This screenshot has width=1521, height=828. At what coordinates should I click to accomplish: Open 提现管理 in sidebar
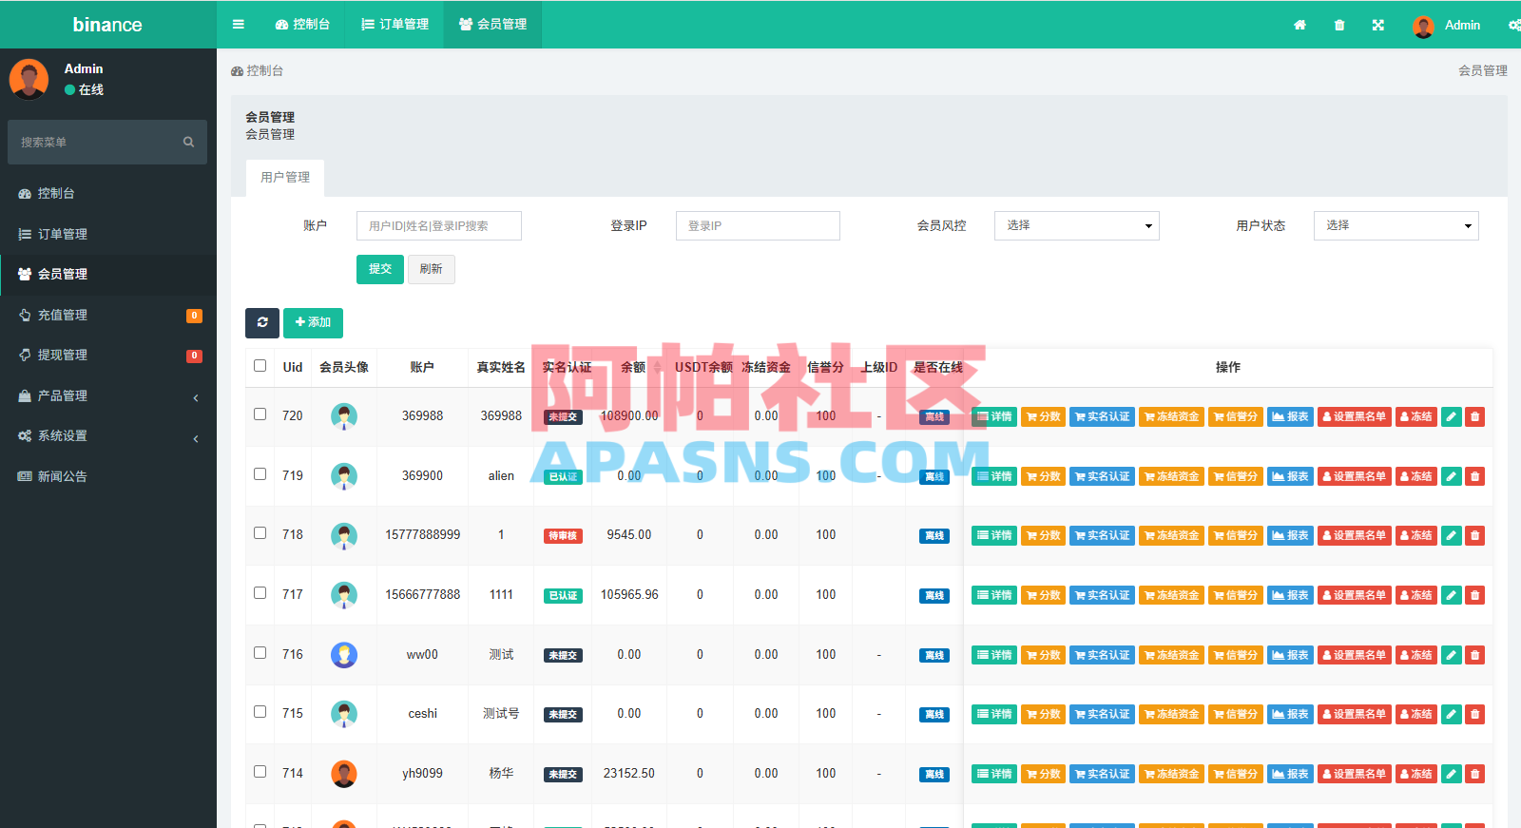tap(108, 355)
